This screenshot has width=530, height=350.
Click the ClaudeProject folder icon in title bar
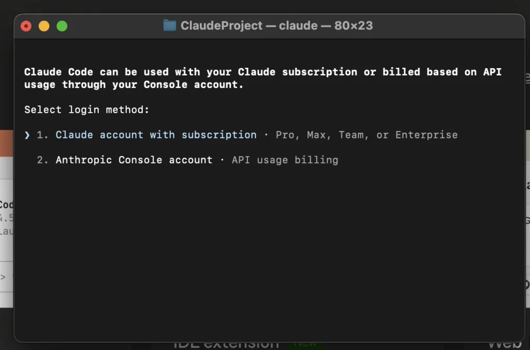[x=169, y=25]
